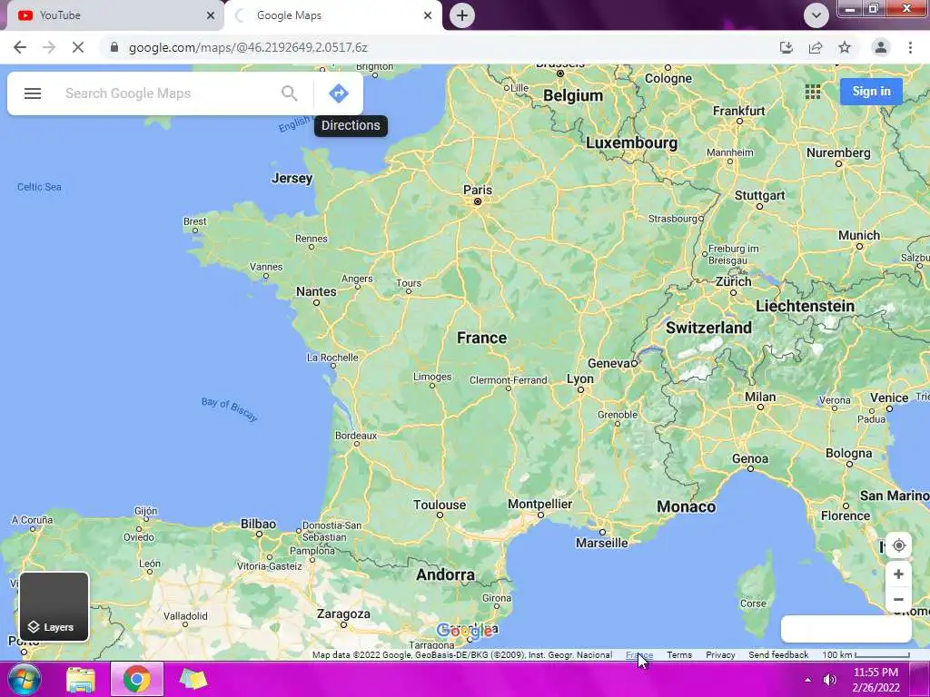Select the Zaragoza label
Viewport: 930px width, 697px height.
pos(342,614)
